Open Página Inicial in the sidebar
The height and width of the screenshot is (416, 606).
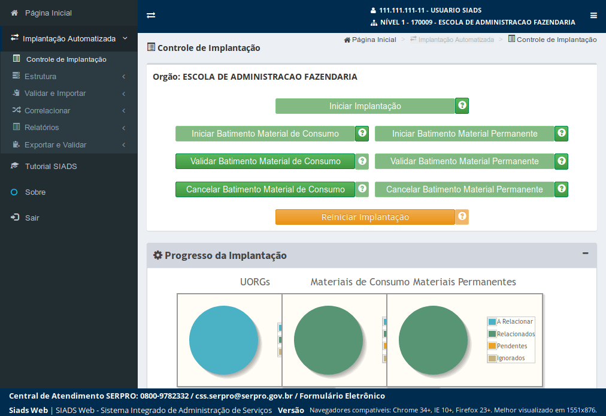(x=69, y=13)
